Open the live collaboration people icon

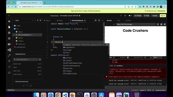(9, 72)
